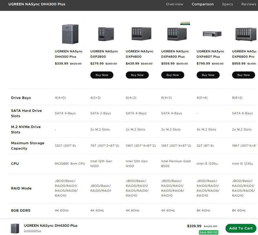Click the DH4300 Plus product image
Image resolution: width=258 pixels, height=235 pixels.
(70, 34)
